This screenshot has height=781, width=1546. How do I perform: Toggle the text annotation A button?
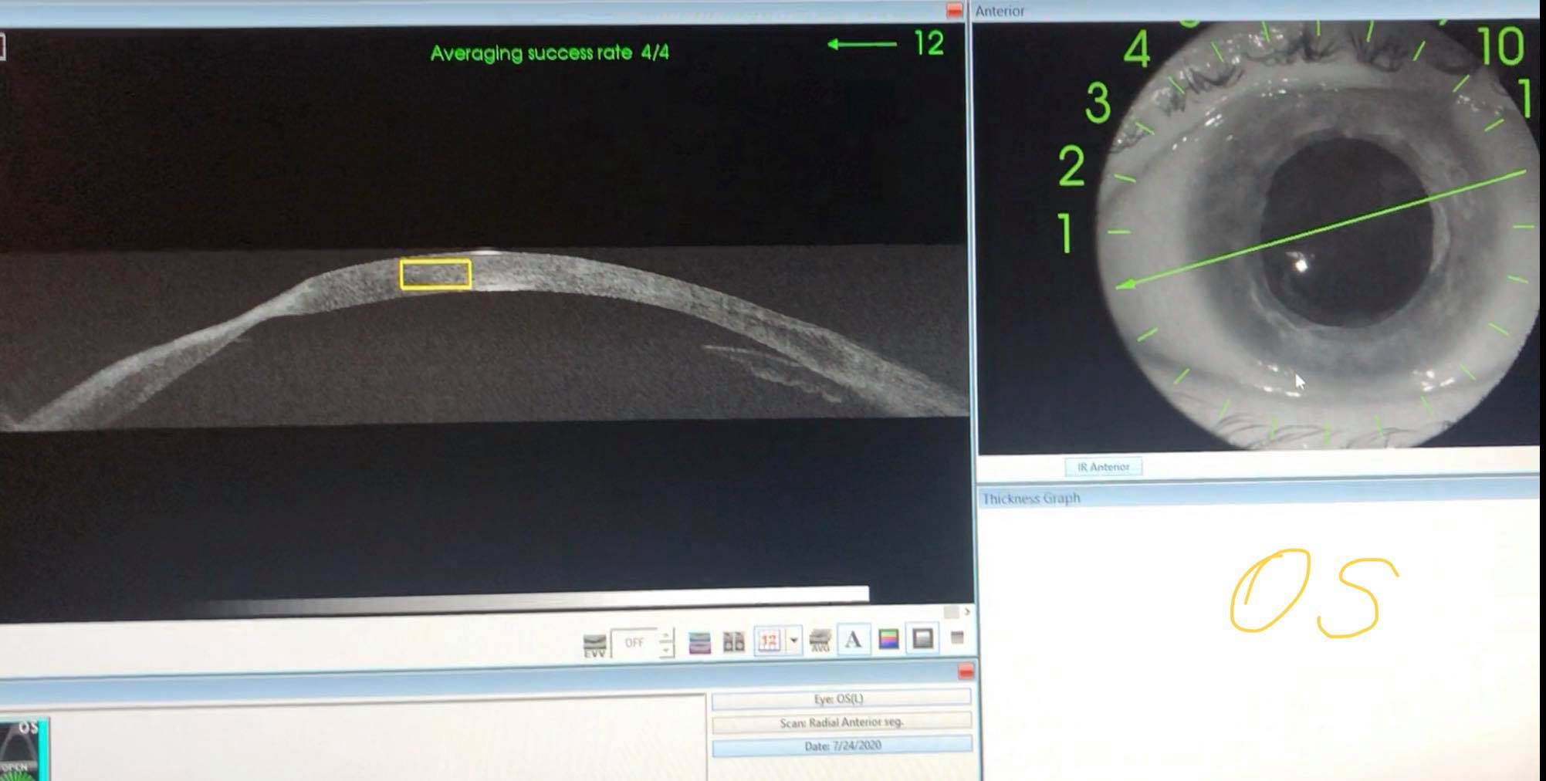click(x=854, y=640)
